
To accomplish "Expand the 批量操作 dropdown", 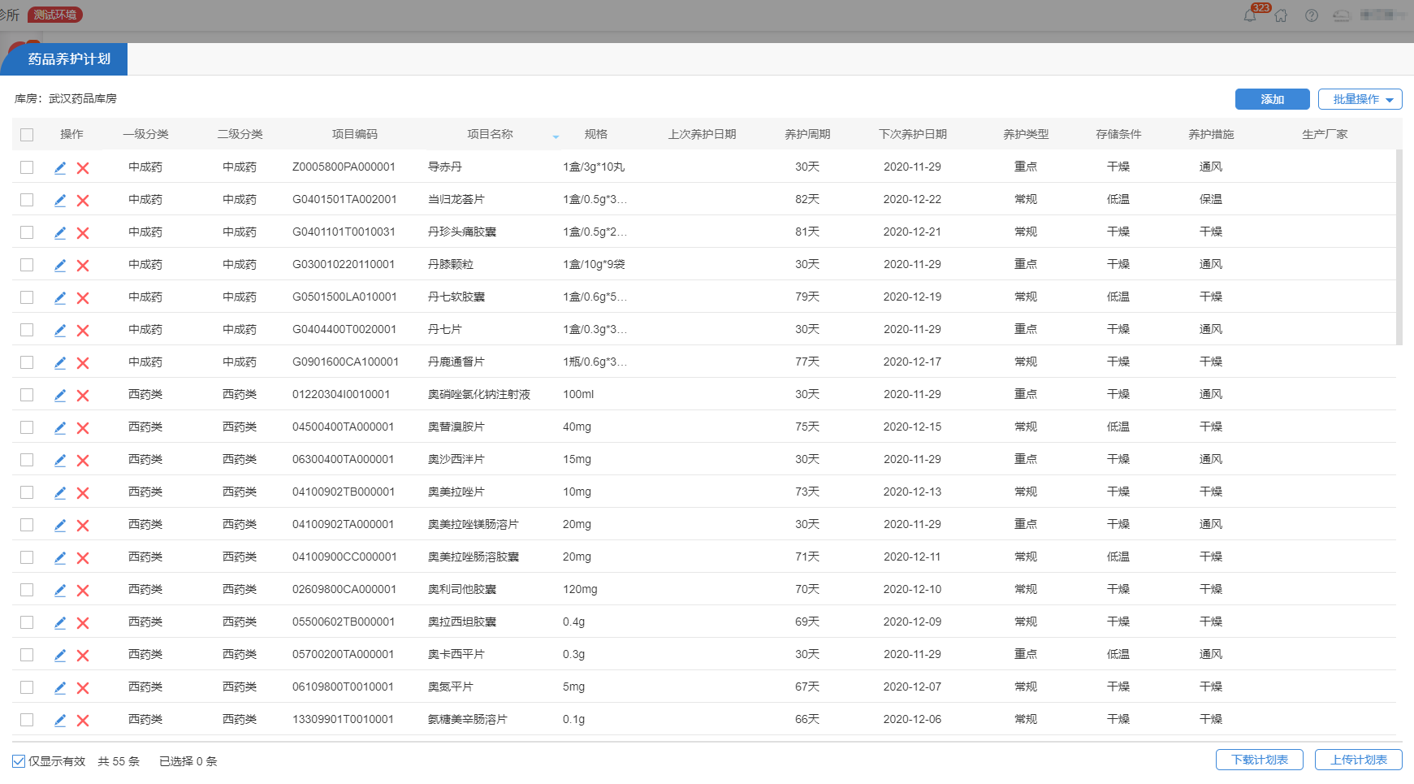I will pyautogui.click(x=1360, y=99).
